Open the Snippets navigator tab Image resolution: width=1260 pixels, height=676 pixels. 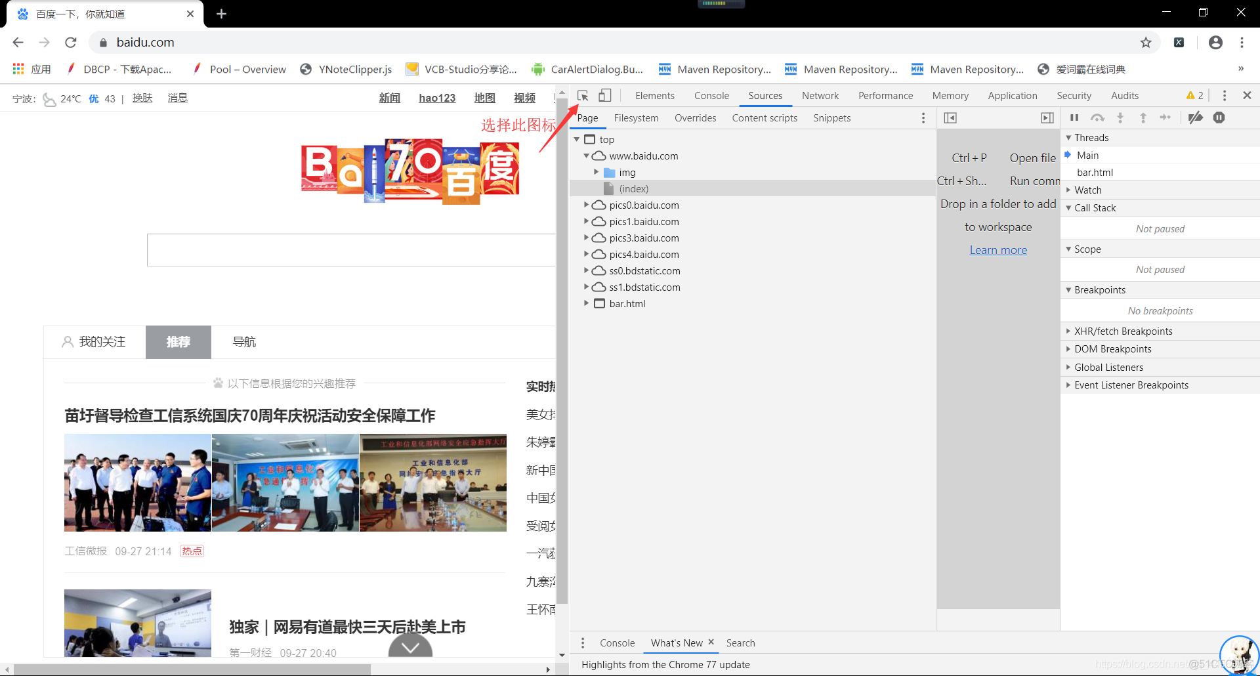click(x=831, y=118)
